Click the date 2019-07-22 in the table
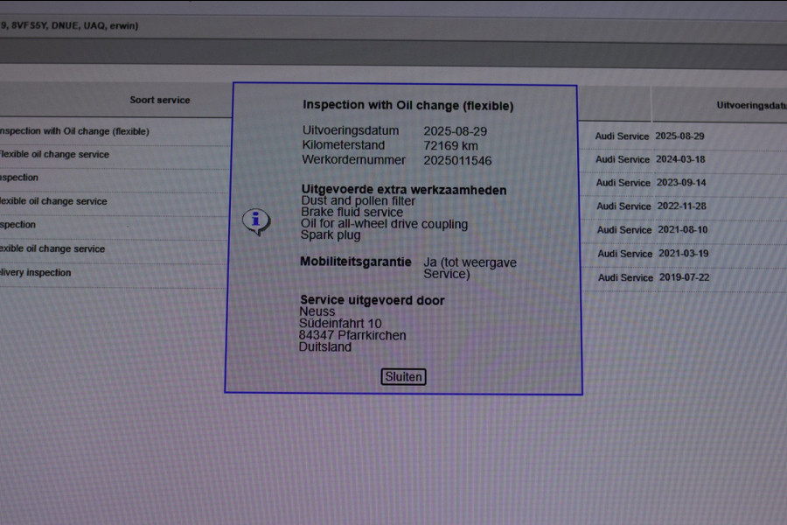The height and width of the screenshot is (525, 787). [x=684, y=277]
